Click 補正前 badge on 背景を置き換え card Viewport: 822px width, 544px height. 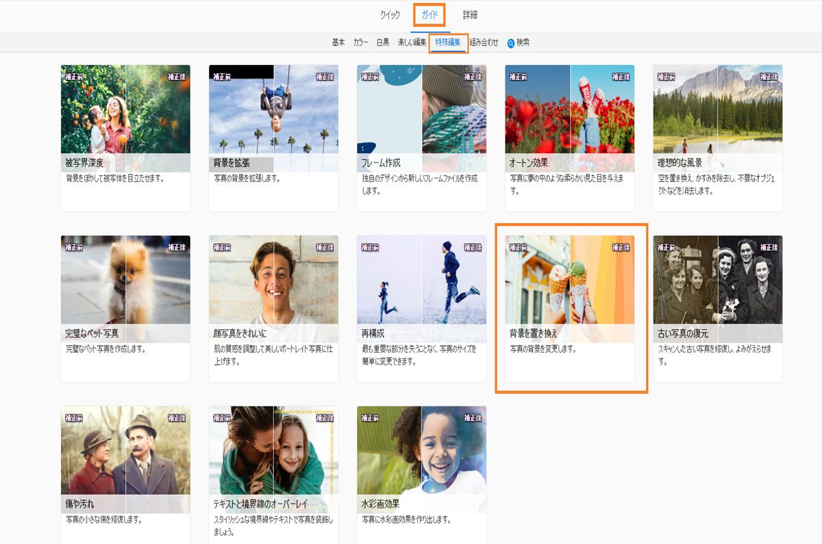click(519, 247)
